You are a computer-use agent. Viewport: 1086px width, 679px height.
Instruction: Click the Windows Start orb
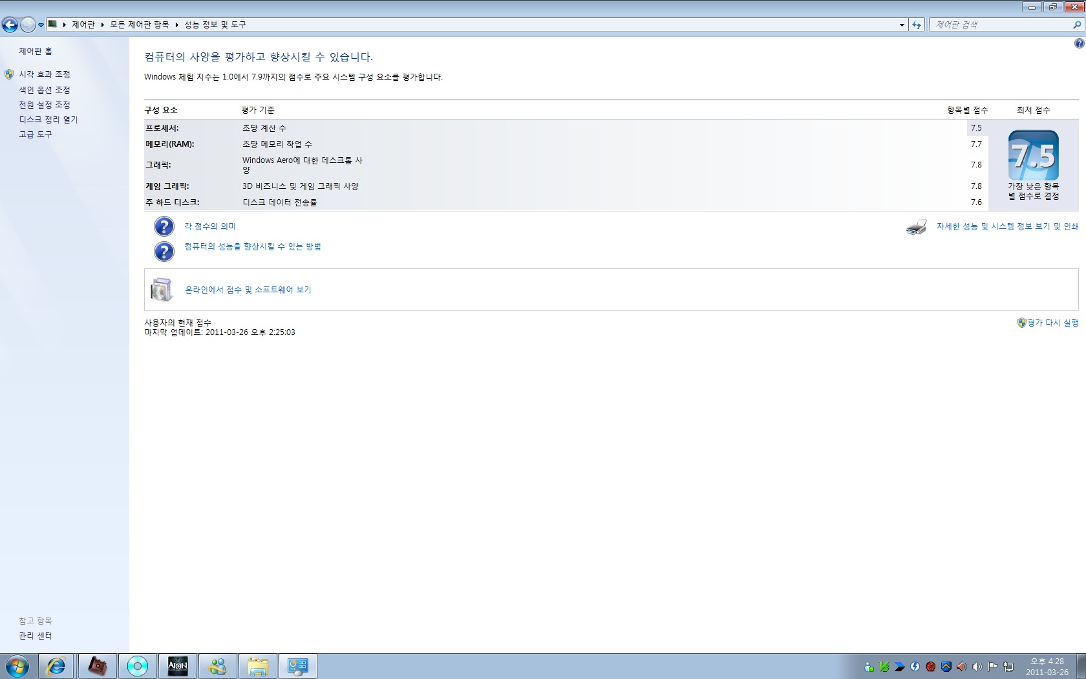point(17,666)
